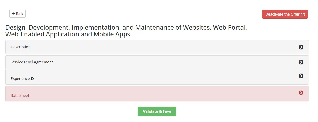318x122 pixels.
Task: Open the Rate Sheet panel label
Action: (x=20, y=96)
